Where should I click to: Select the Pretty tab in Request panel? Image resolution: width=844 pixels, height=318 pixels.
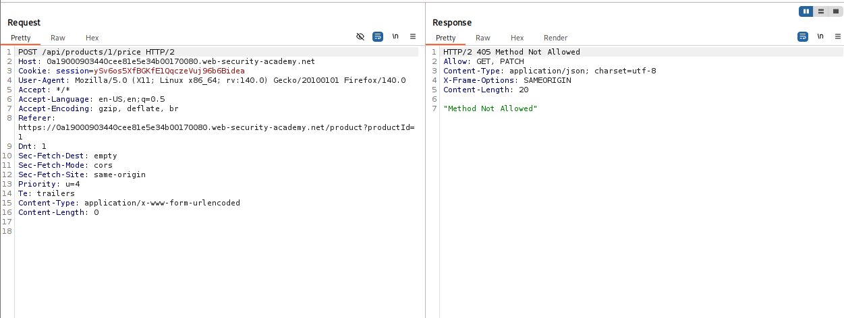click(x=20, y=38)
